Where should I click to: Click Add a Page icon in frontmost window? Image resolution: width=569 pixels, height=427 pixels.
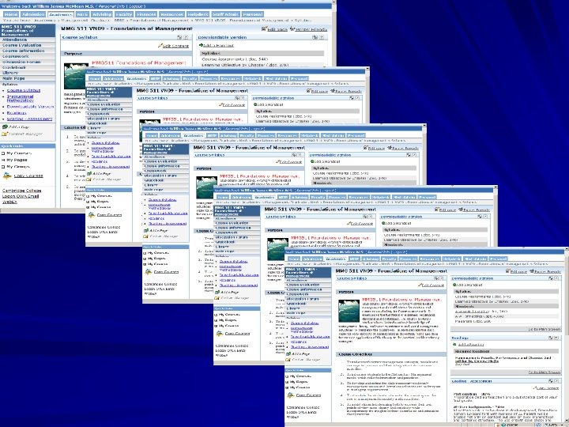[288, 353]
